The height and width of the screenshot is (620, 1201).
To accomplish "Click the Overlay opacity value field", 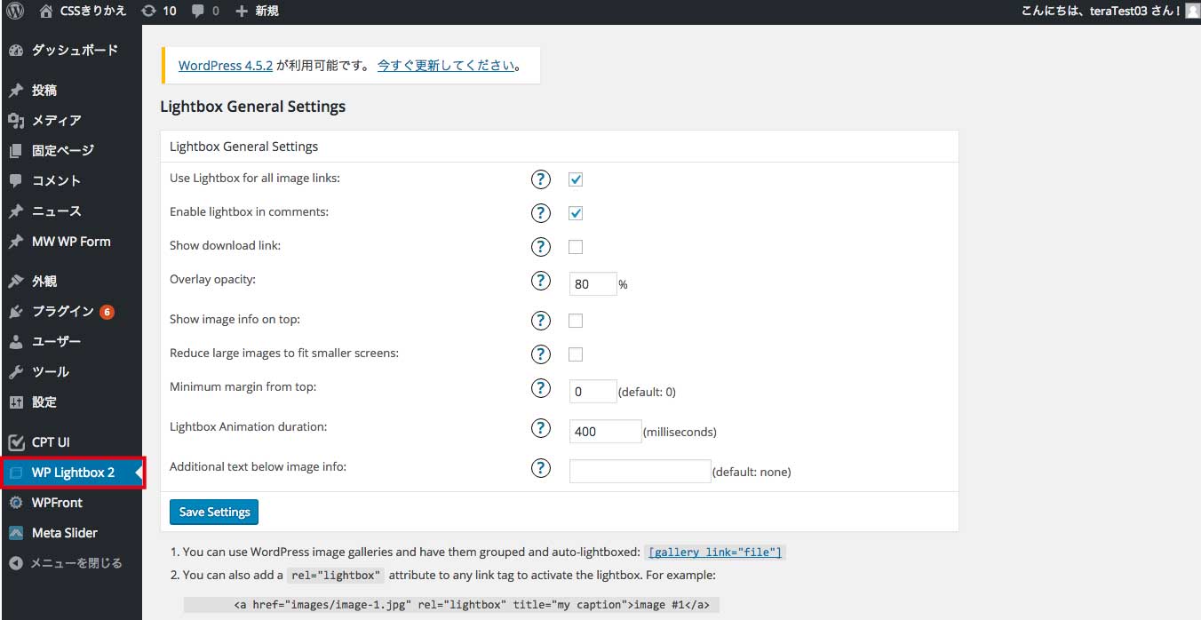I will coord(592,283).
